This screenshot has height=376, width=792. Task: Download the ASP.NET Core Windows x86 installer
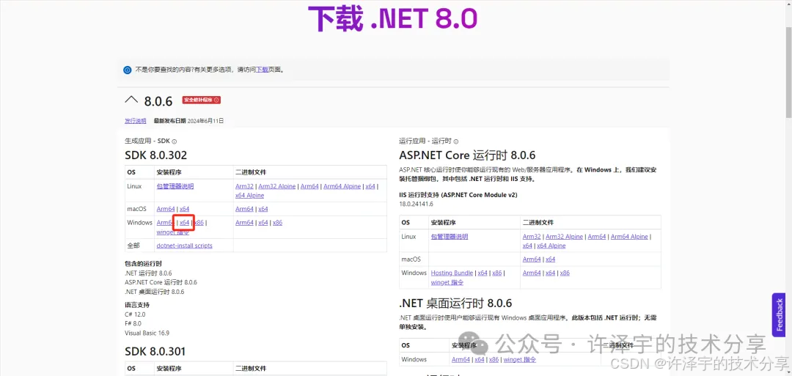click(497, 273)
